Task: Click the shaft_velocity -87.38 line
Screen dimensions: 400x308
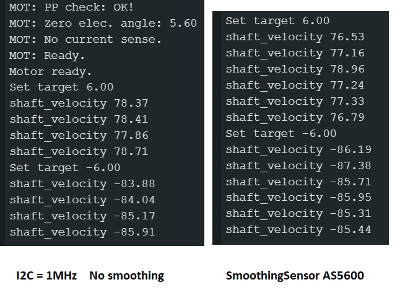Action: point(298,165)
